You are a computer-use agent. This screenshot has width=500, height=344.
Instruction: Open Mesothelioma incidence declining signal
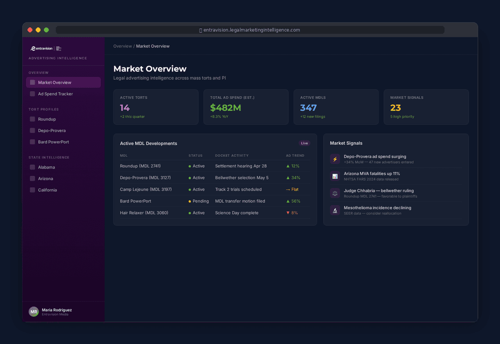396,210
